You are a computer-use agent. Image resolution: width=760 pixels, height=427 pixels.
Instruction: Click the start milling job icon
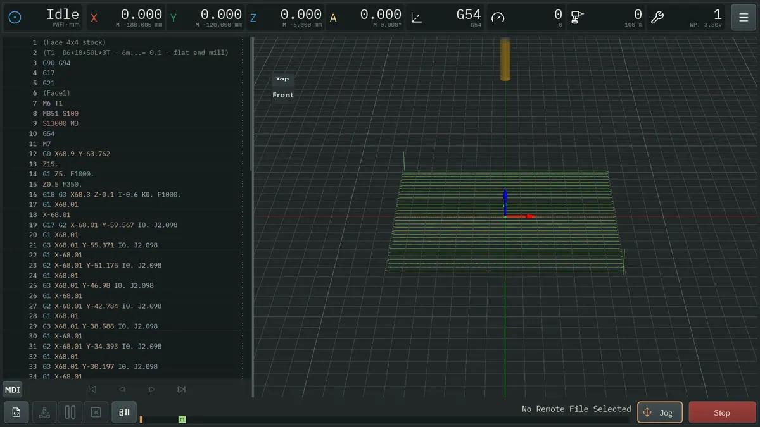tap(44, 412)
